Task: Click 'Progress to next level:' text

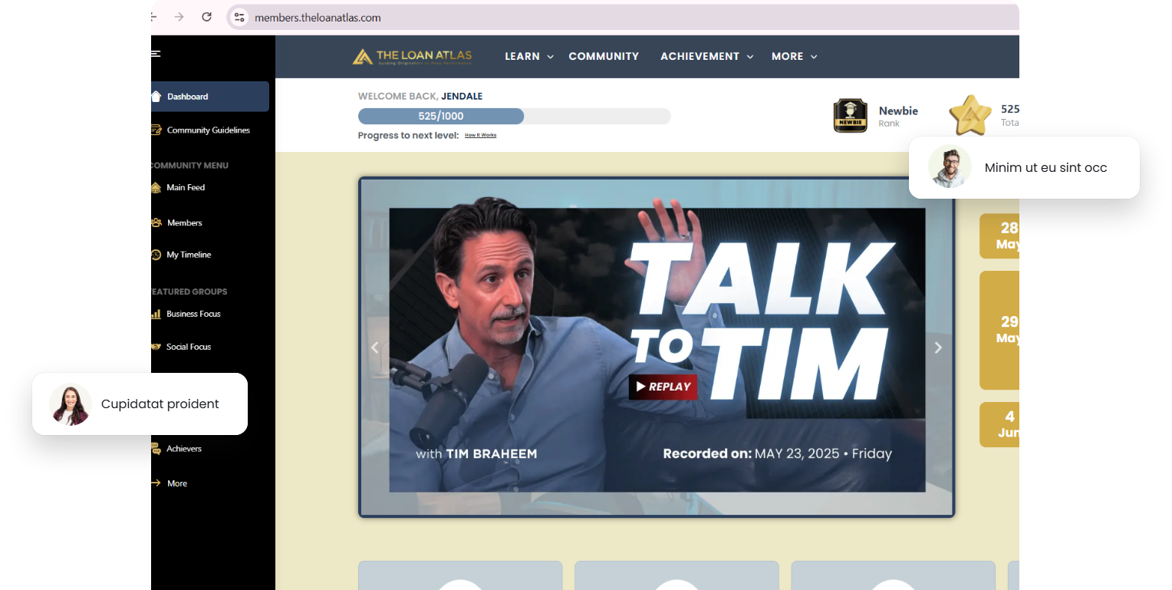Action: tap(408, 135)
